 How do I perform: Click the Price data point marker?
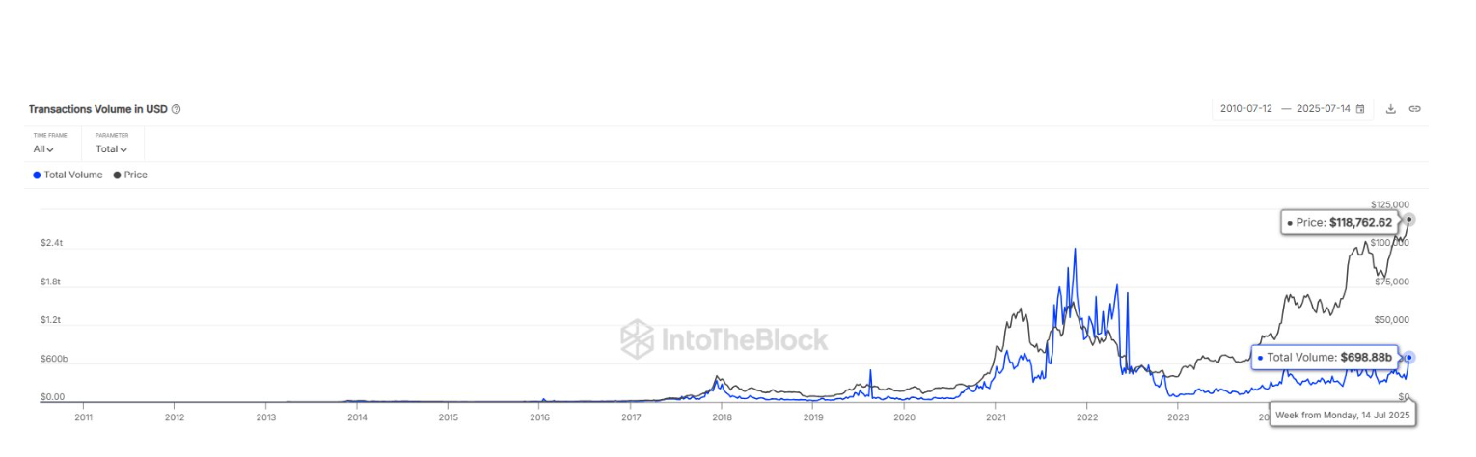1409,220
